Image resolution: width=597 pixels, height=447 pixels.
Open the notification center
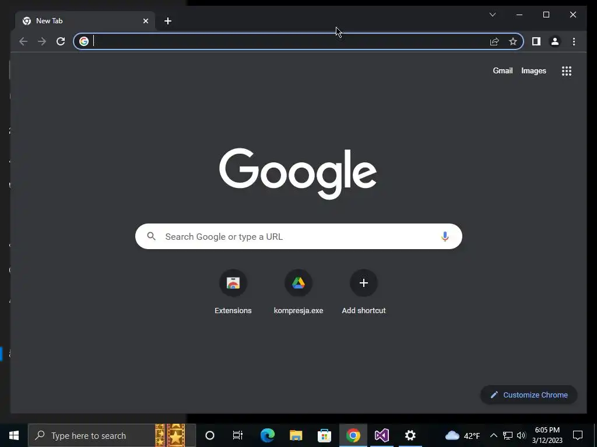[578, 435]
